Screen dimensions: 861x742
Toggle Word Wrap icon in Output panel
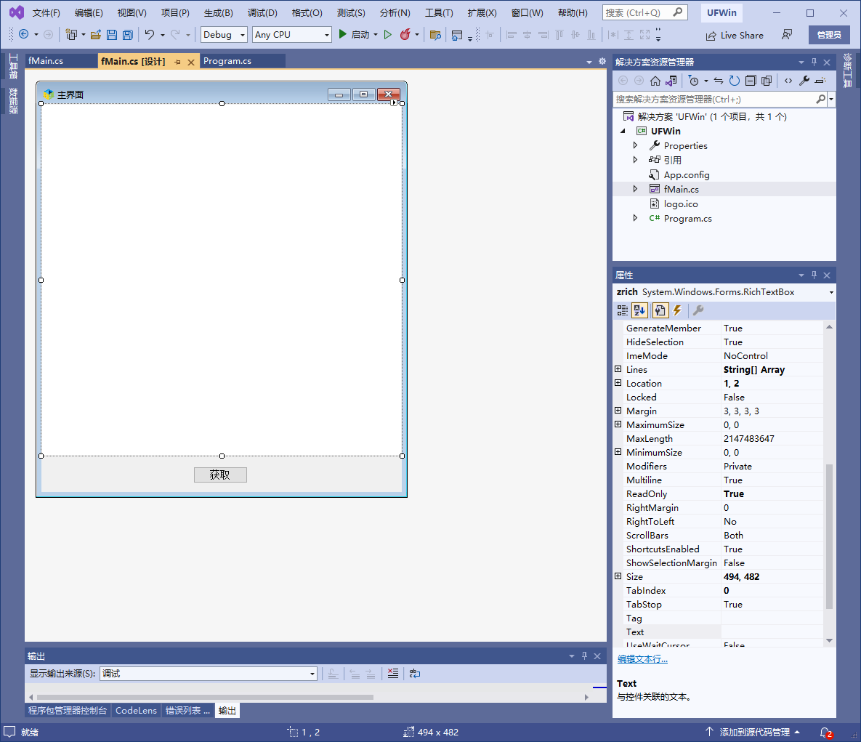(415, 674)
